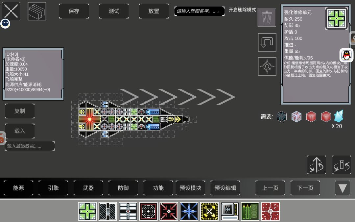Select the red-framed octagon radar module
355x222 pixels.
pyautogui.click(x=148, y=211)
